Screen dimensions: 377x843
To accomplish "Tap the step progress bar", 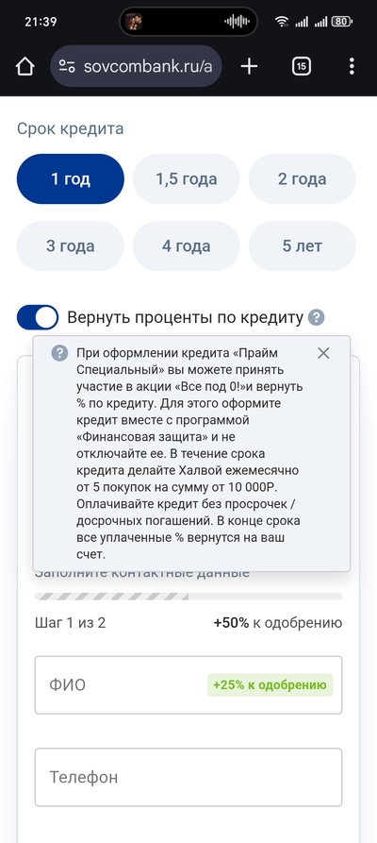I will (x=188, y=597).
